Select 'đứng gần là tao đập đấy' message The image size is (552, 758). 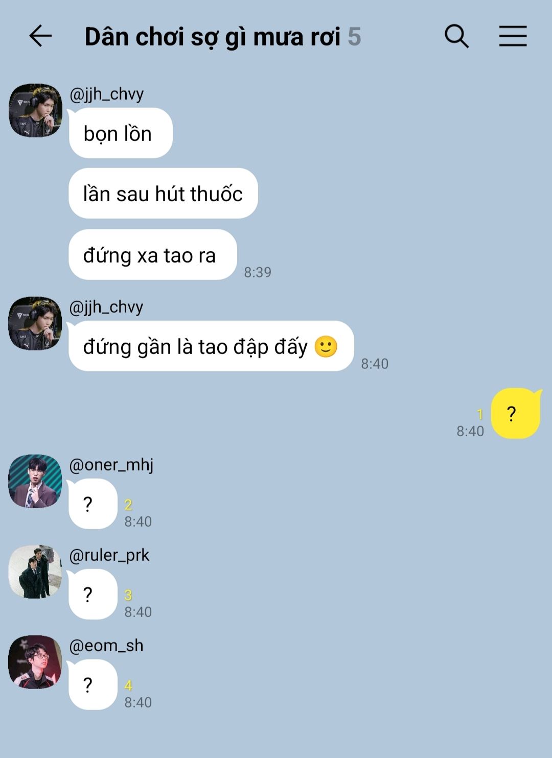click(211, 346)
